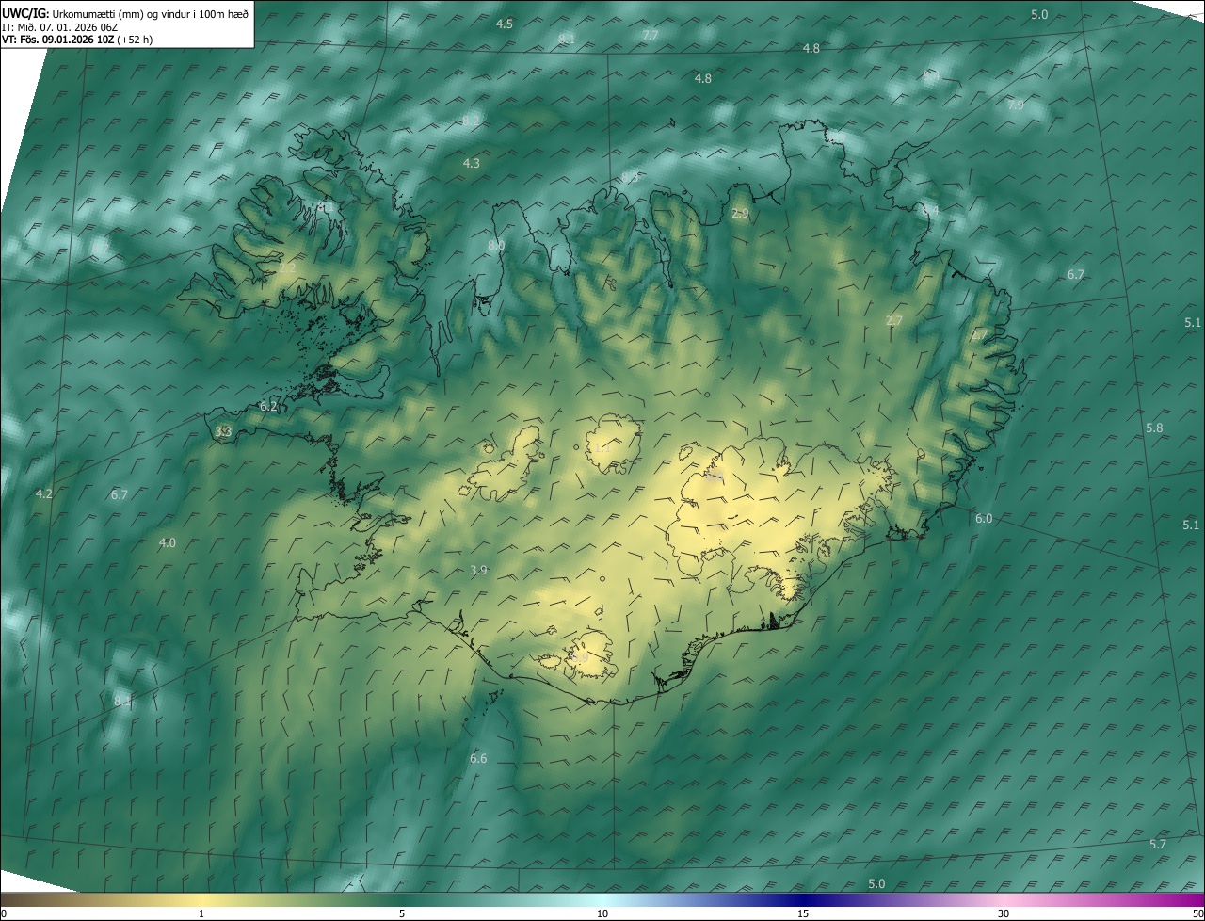Click the 6.0 value label

(x=984, y=518)
